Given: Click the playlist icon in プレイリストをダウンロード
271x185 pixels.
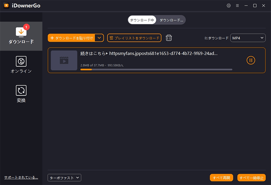Looking at the screenshot, I should pyautogui.click(x=111, y=38).
